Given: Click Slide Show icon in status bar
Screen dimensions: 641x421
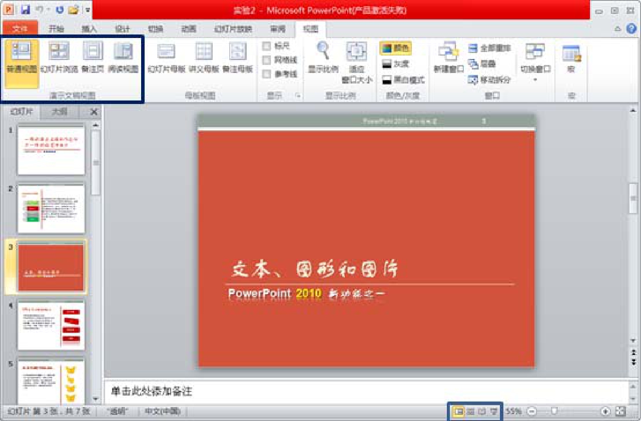Looking at the screenshot, I should 494,411.
